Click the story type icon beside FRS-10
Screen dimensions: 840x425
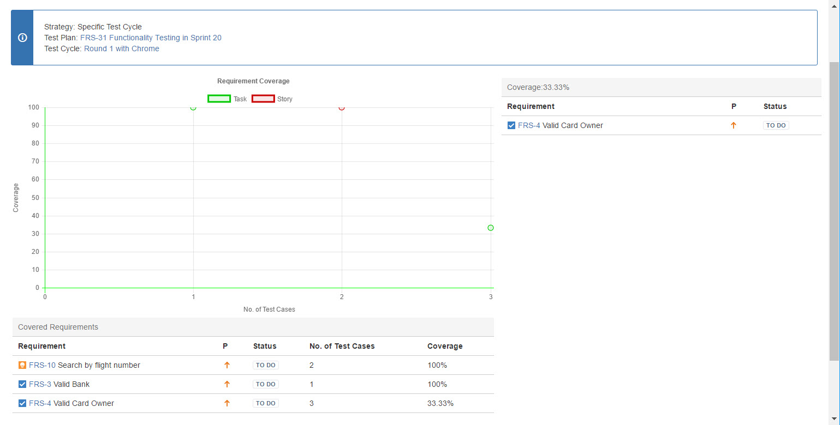22,365
